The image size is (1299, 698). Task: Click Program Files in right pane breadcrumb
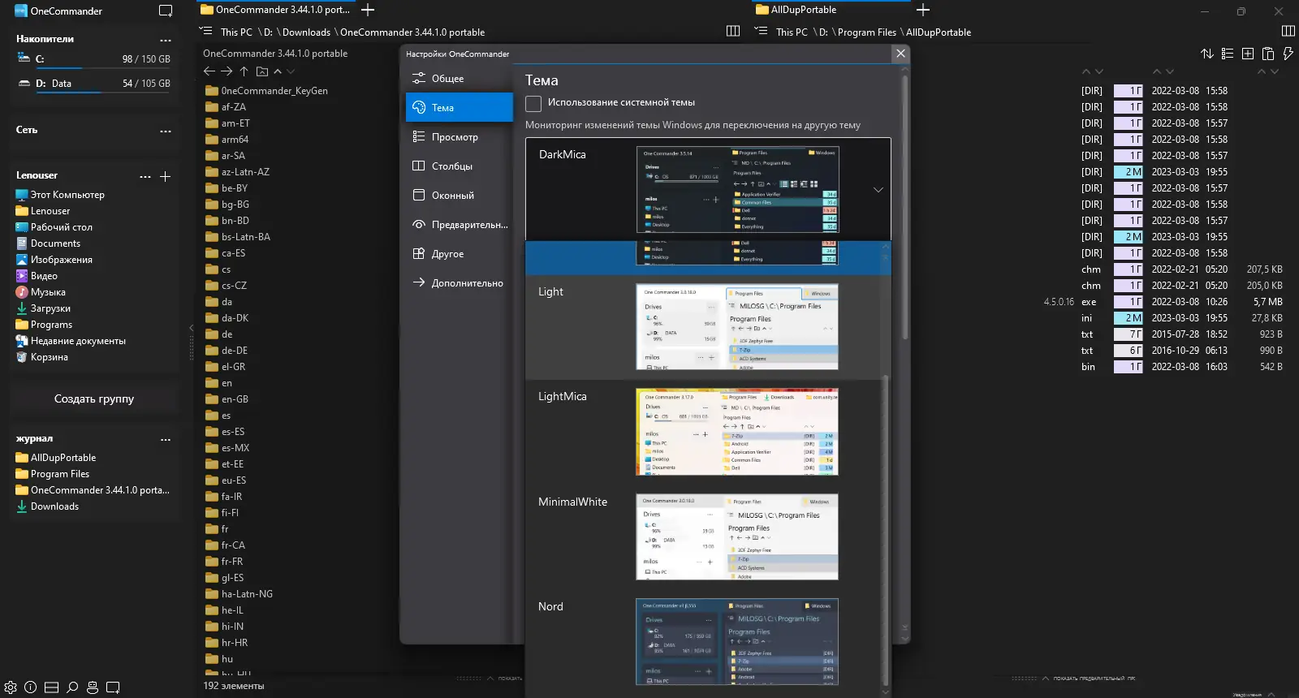point(867,32)
